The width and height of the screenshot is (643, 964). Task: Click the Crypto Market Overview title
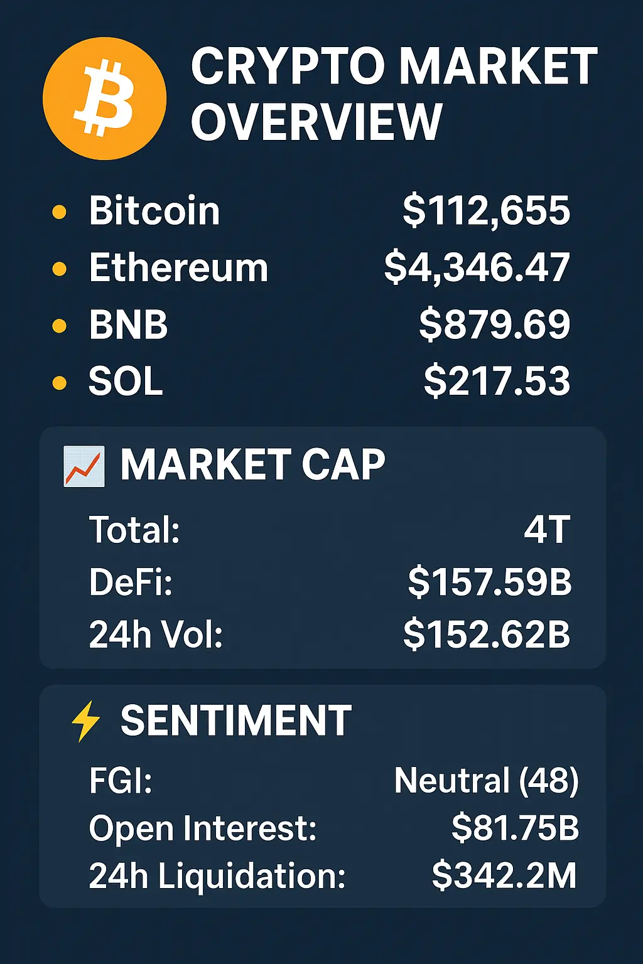click(x=394, y=94)
